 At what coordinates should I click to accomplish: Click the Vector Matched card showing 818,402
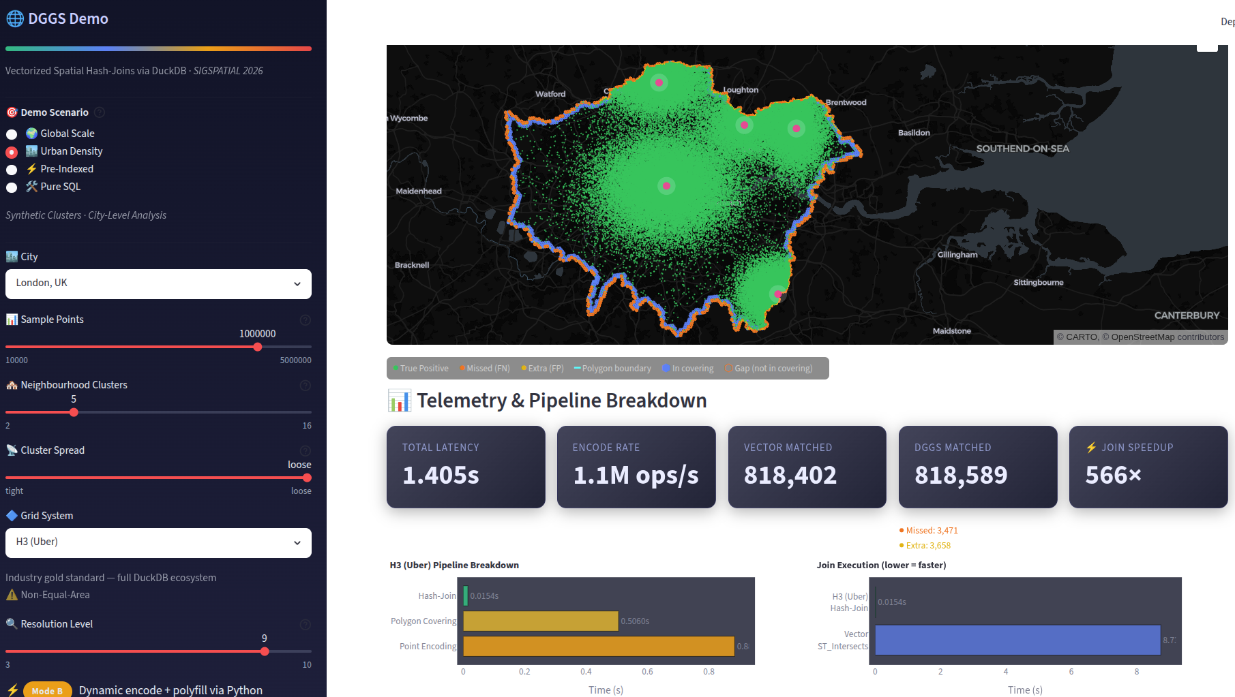point(807,467)
